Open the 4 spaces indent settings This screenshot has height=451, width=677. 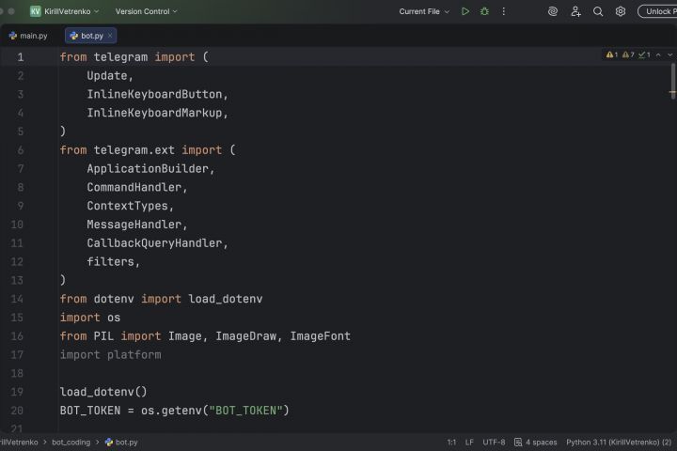click(536, 443)
